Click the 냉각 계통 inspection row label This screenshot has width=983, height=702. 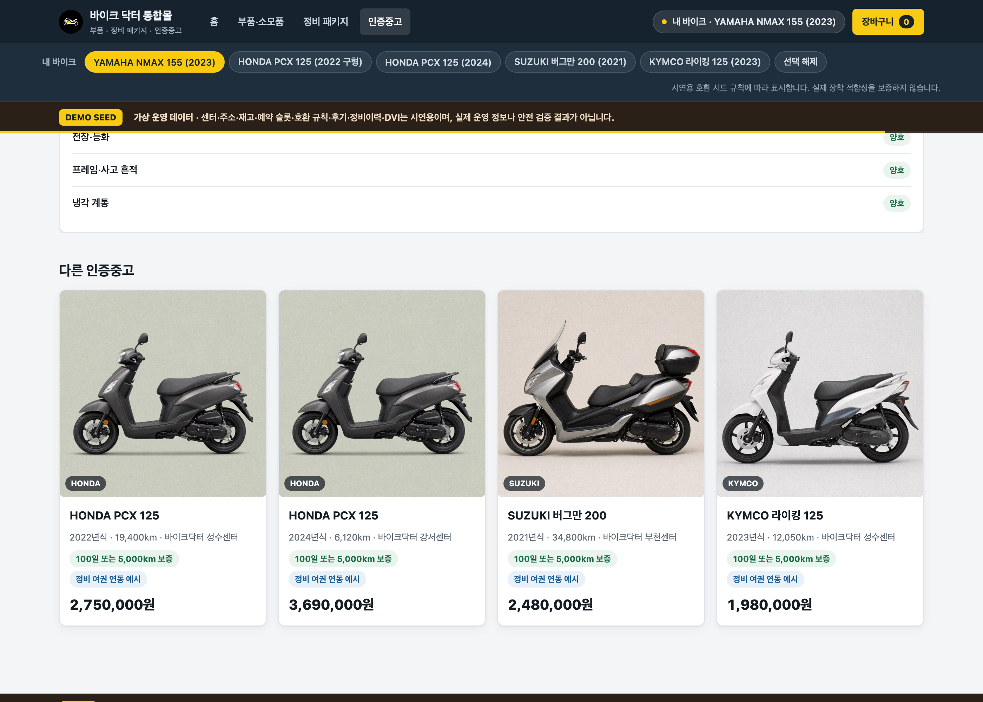pyautogui.click(x=90, y=203)
